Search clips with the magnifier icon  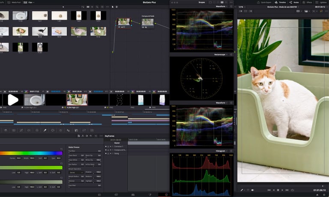[x=97, y=7]
